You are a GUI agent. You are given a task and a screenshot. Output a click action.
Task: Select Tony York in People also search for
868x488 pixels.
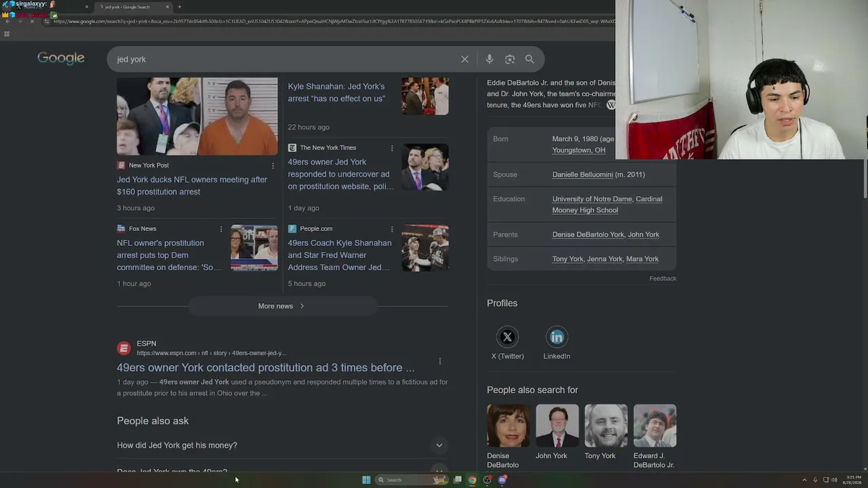pos(606,426)
